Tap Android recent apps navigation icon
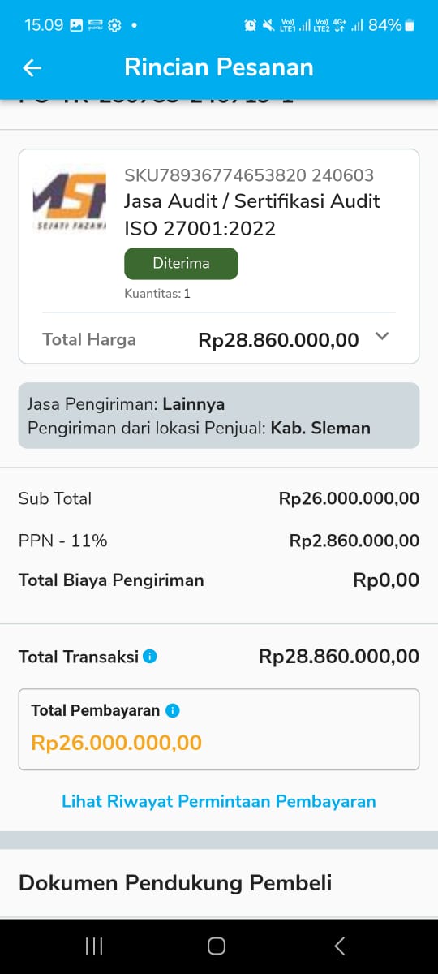 (x=94, y=946)
